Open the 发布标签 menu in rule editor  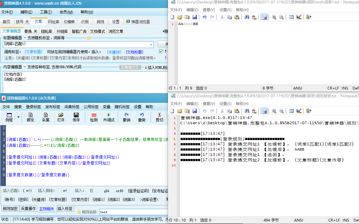coord(53,107)
